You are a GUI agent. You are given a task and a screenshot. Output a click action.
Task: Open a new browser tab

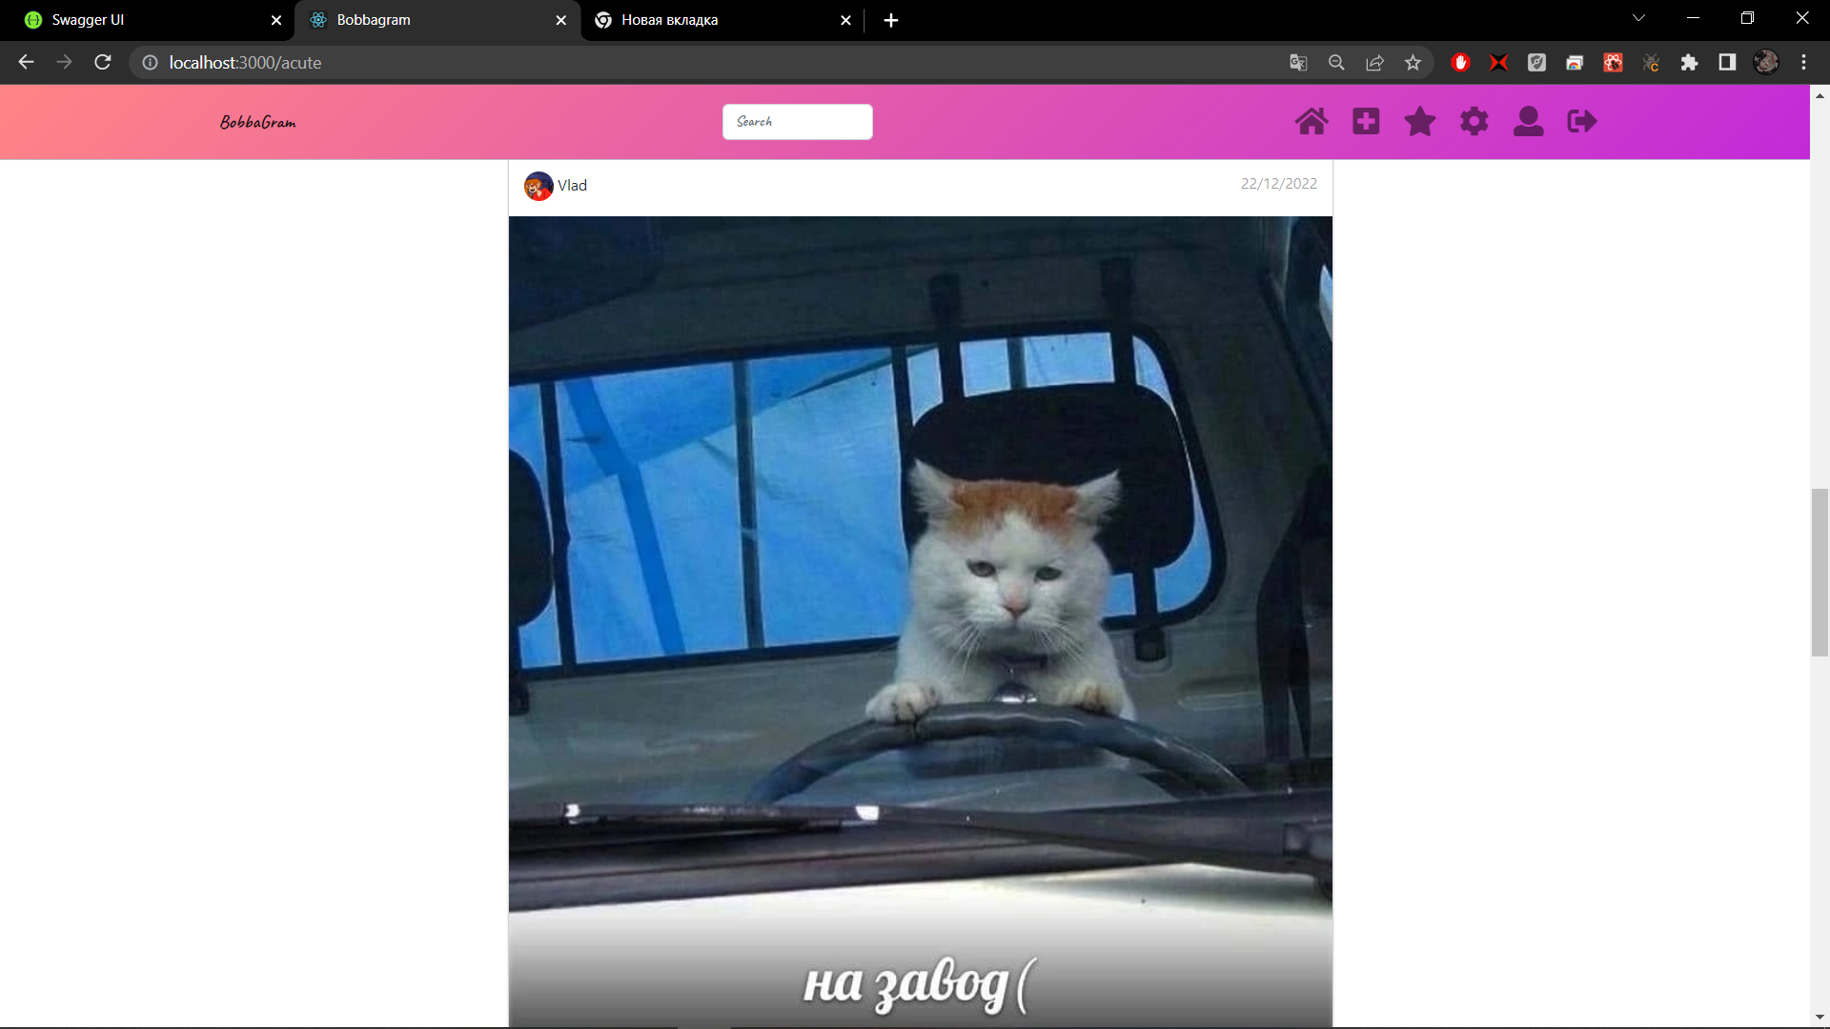pos(890,20)
